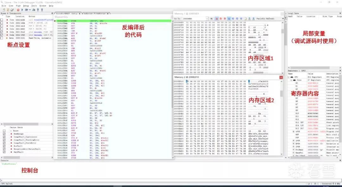Toggle the Reset vector catch checkbox
Image resolution: width=342 pixels, height=187 pixels.
pyautogui.click(x=4, y=131)
